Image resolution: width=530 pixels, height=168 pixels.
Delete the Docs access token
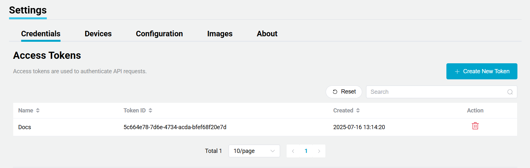tap(475, 126)
